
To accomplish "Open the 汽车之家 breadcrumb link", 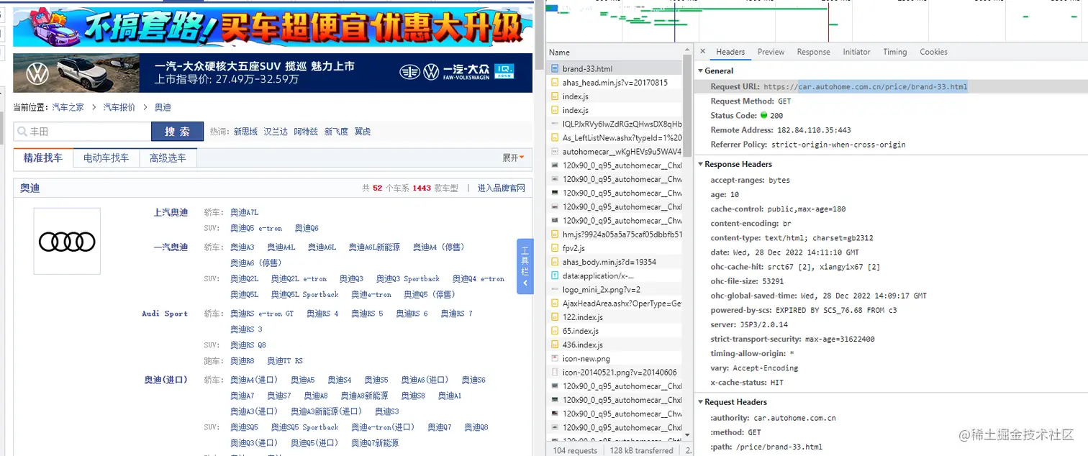I will point(68,107).
